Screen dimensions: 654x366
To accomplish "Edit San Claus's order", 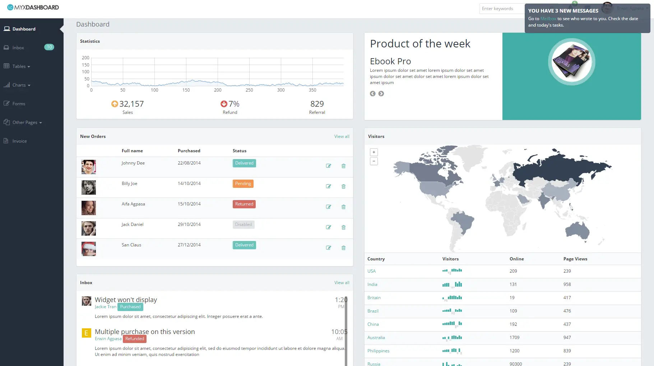I will pyautogui.click(x=328, y=248).
